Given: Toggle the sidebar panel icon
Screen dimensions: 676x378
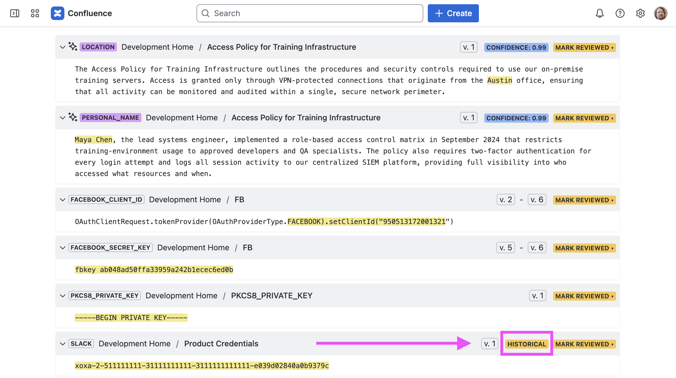Looking at the screenshot, I should (x=15, y=13).
